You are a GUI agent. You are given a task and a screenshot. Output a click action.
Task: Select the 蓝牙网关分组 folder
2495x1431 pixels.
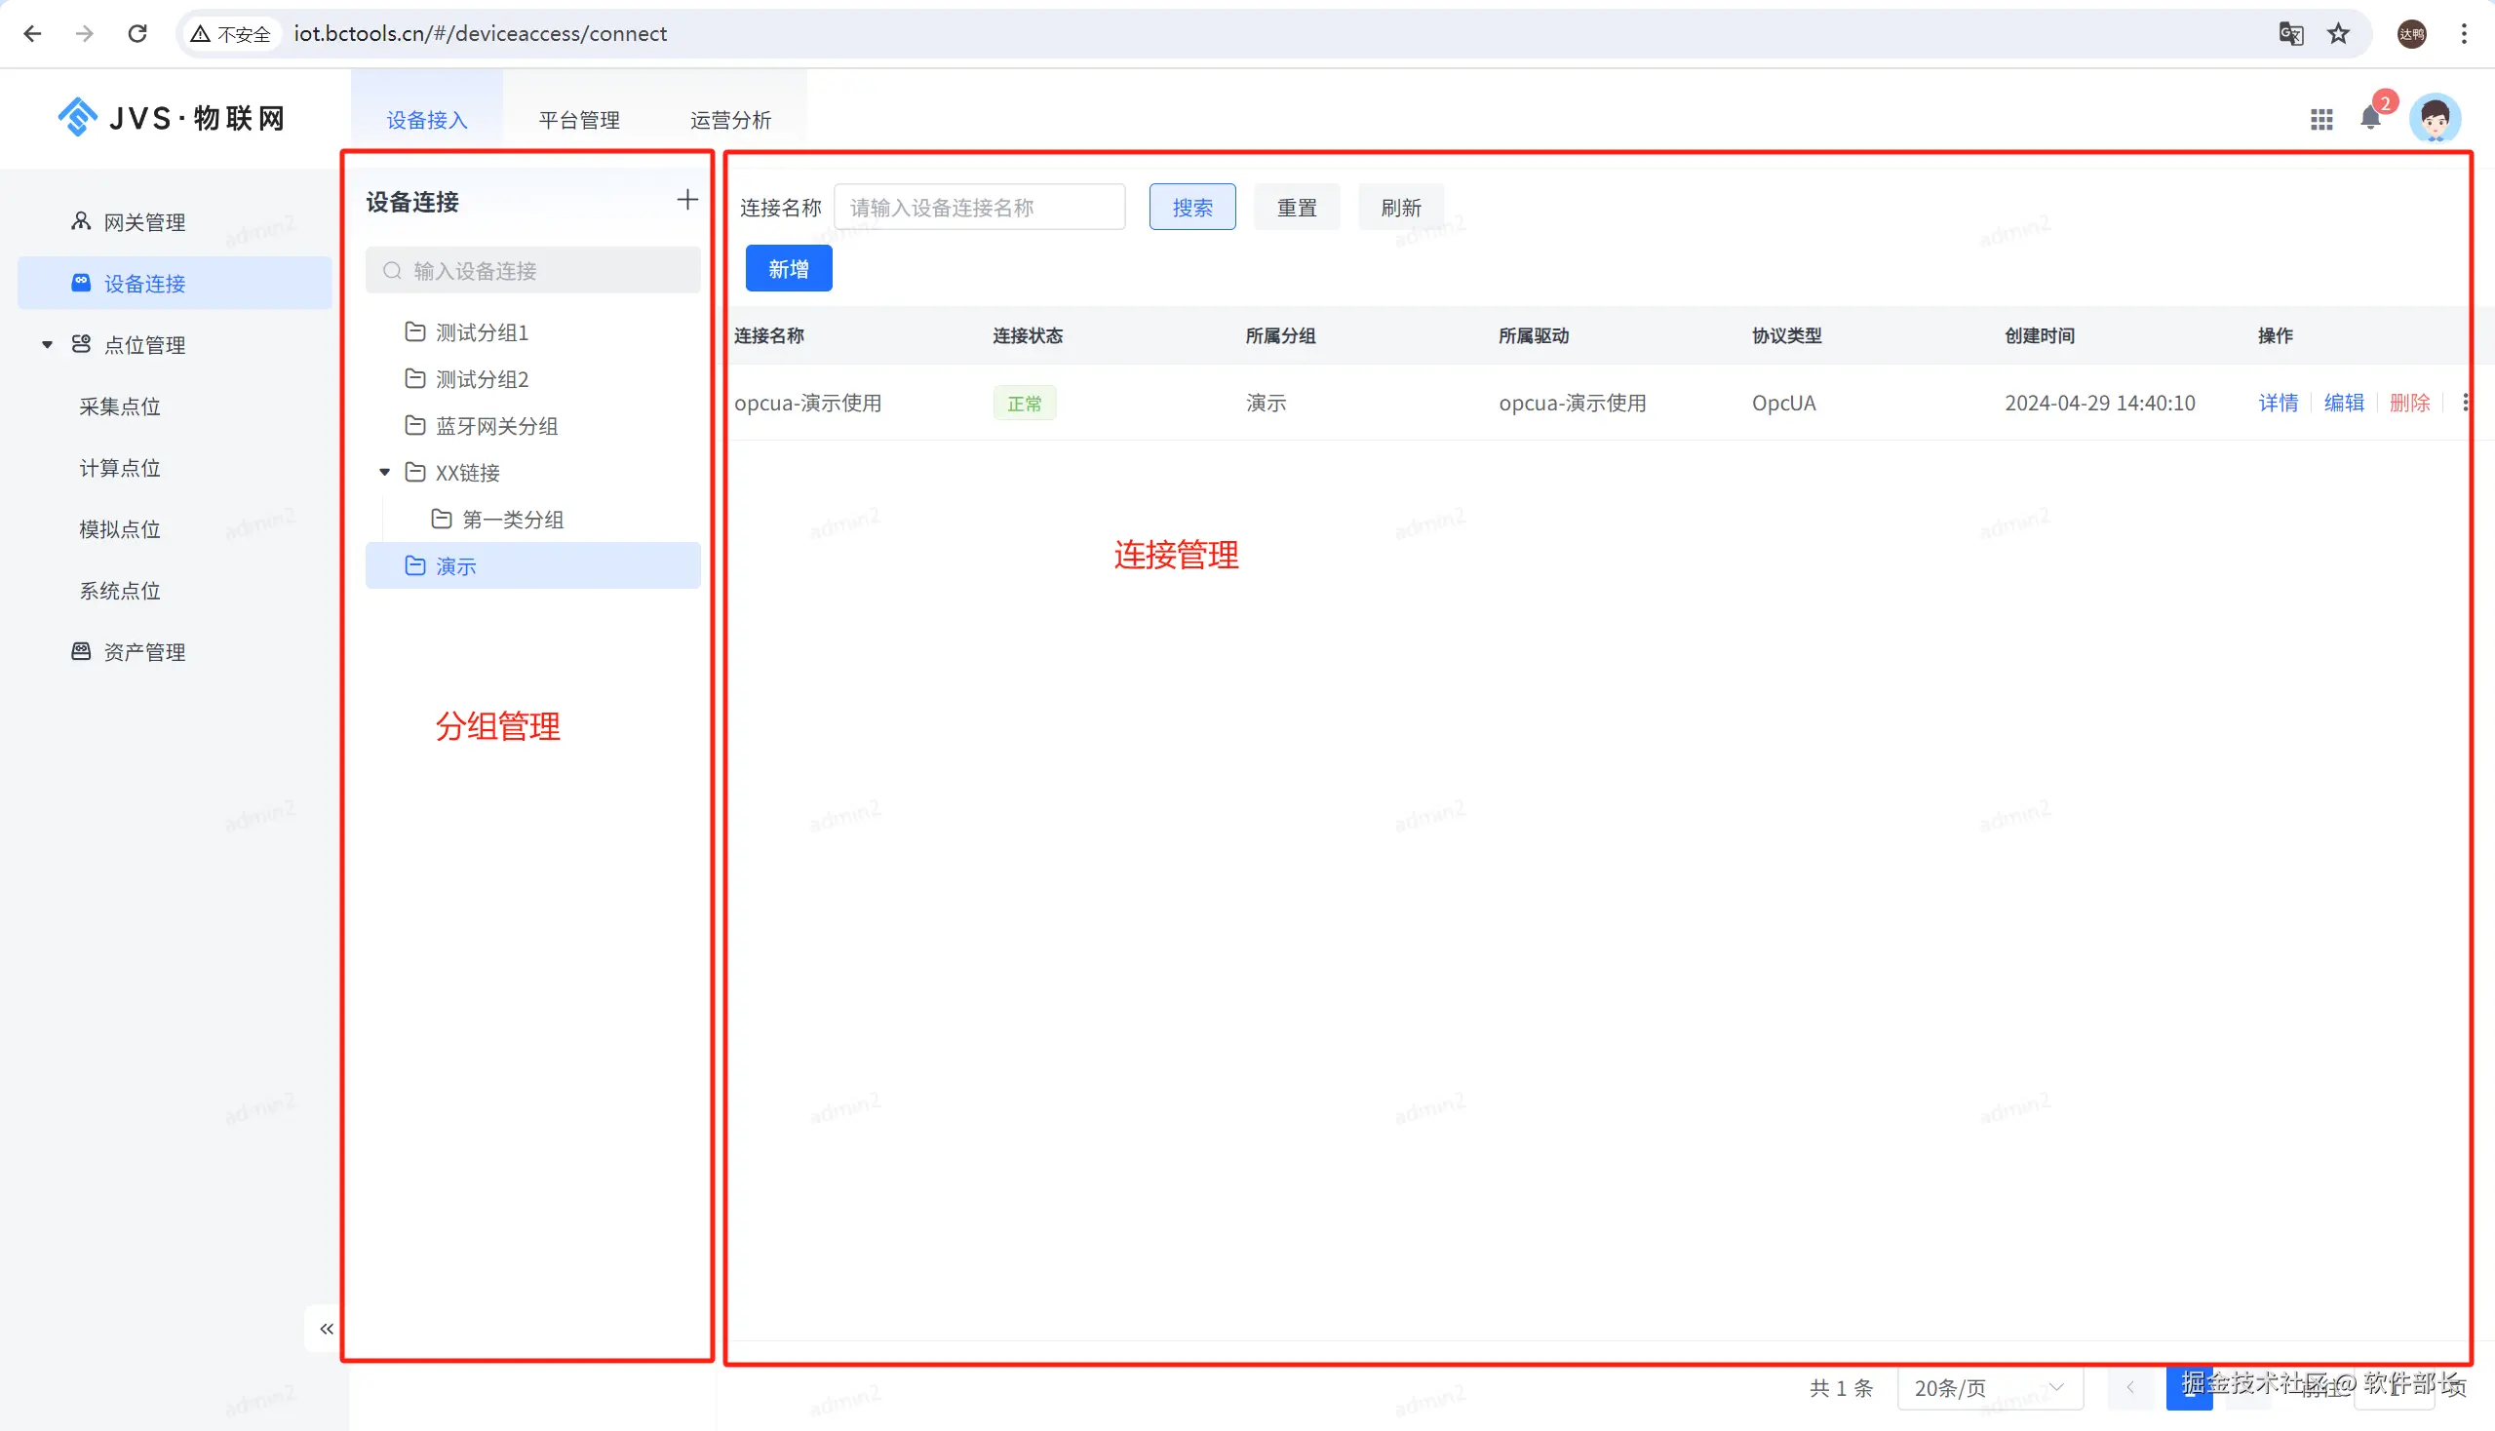point(496,426)
